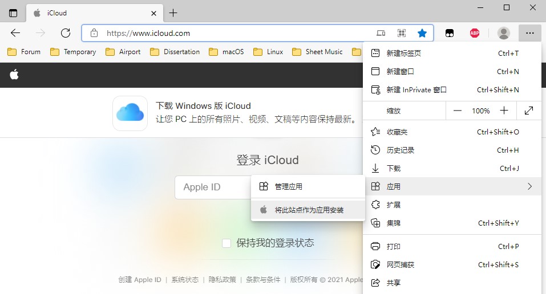Choose 网页捕获 from the menu

[x=452, y=264]
